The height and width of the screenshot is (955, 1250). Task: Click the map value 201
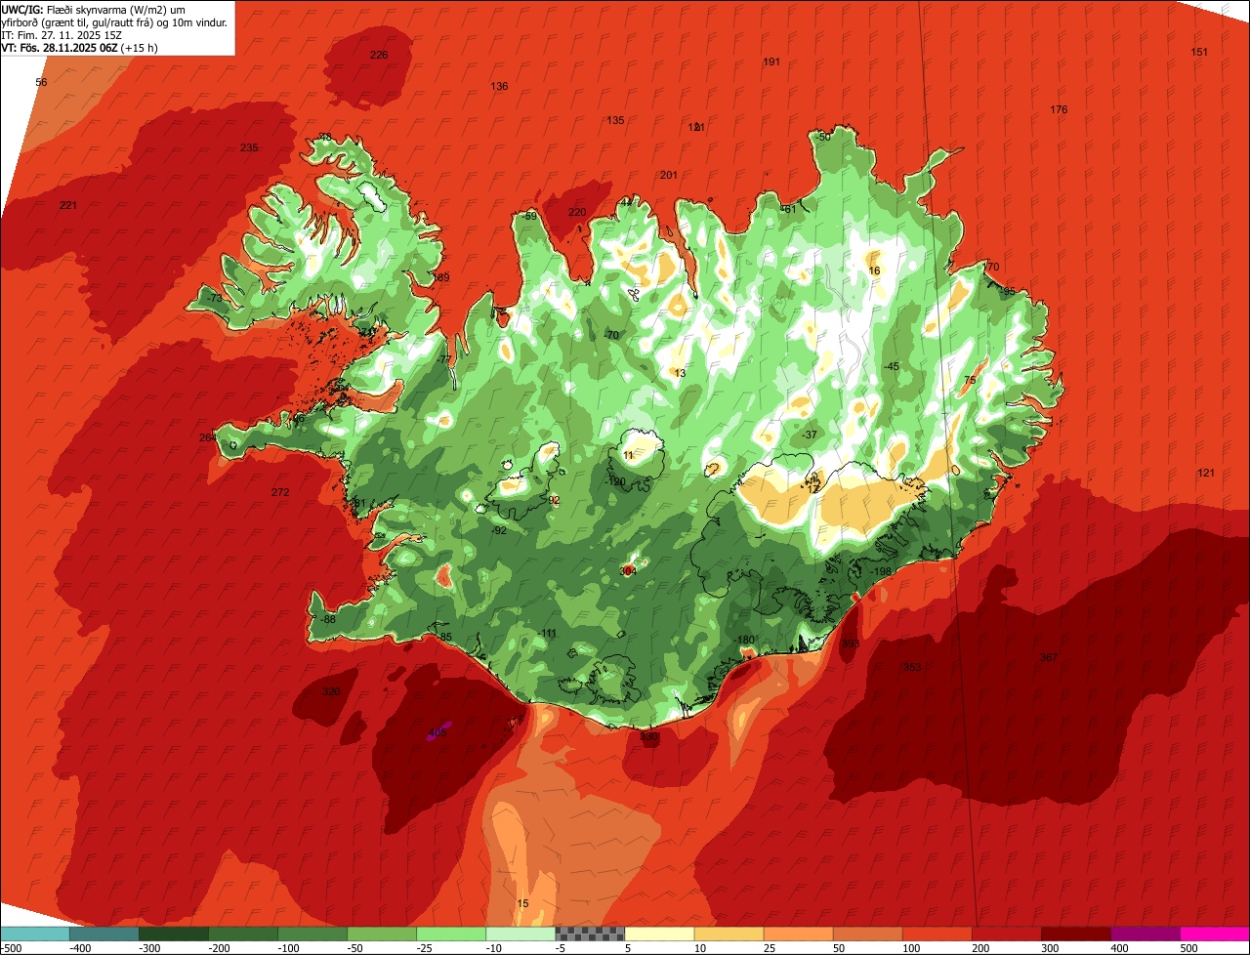669,175
